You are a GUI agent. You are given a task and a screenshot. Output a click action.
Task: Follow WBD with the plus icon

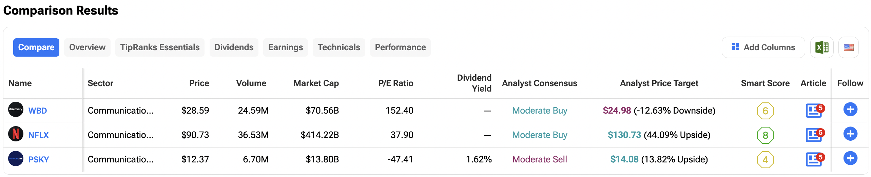850,110
